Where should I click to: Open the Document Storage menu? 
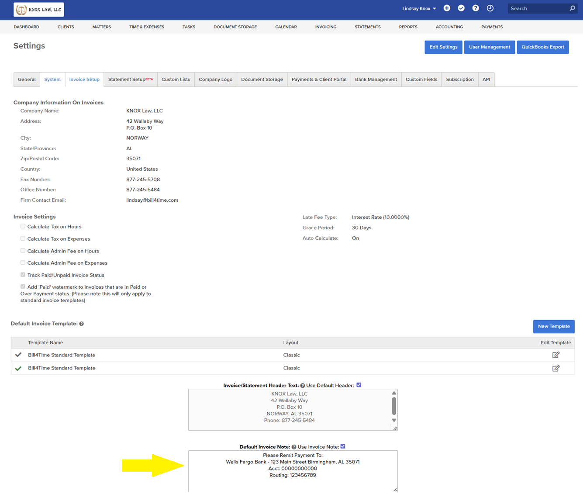coord(235,27)
